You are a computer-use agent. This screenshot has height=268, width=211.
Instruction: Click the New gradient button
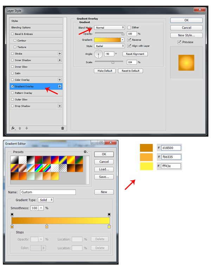coord(104,192)
